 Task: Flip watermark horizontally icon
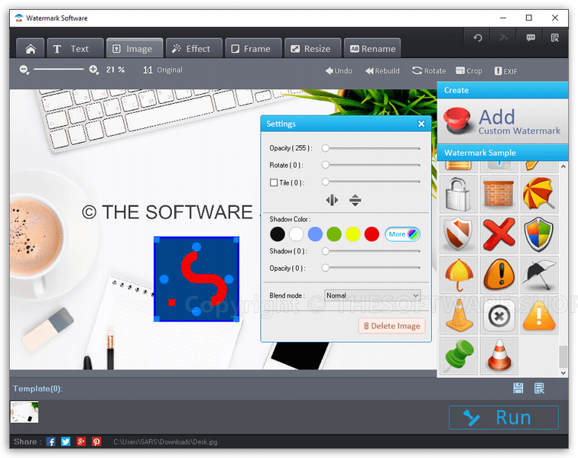332,200
